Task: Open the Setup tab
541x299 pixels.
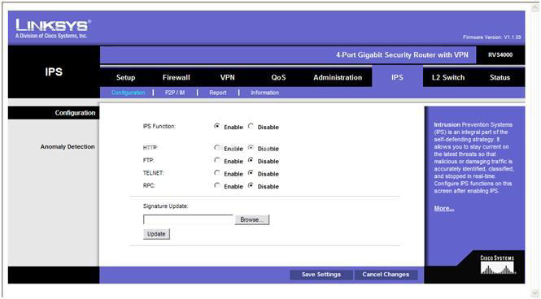Action: (125, 77)
